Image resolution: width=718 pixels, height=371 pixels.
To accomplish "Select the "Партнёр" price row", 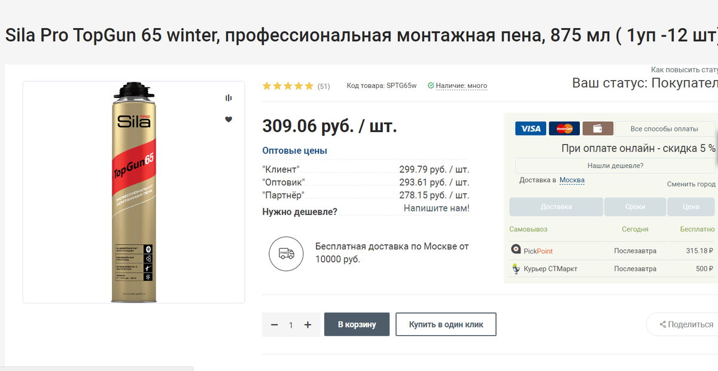I will coord(366,195).
